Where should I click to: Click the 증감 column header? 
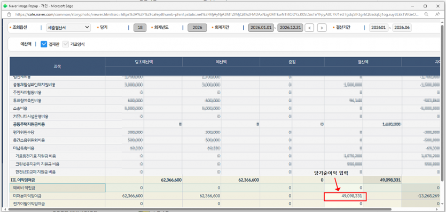(x=292, y=62)
